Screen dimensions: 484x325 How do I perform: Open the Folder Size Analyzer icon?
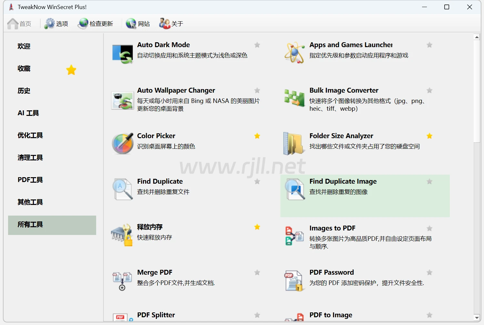(x=294, y=144)
